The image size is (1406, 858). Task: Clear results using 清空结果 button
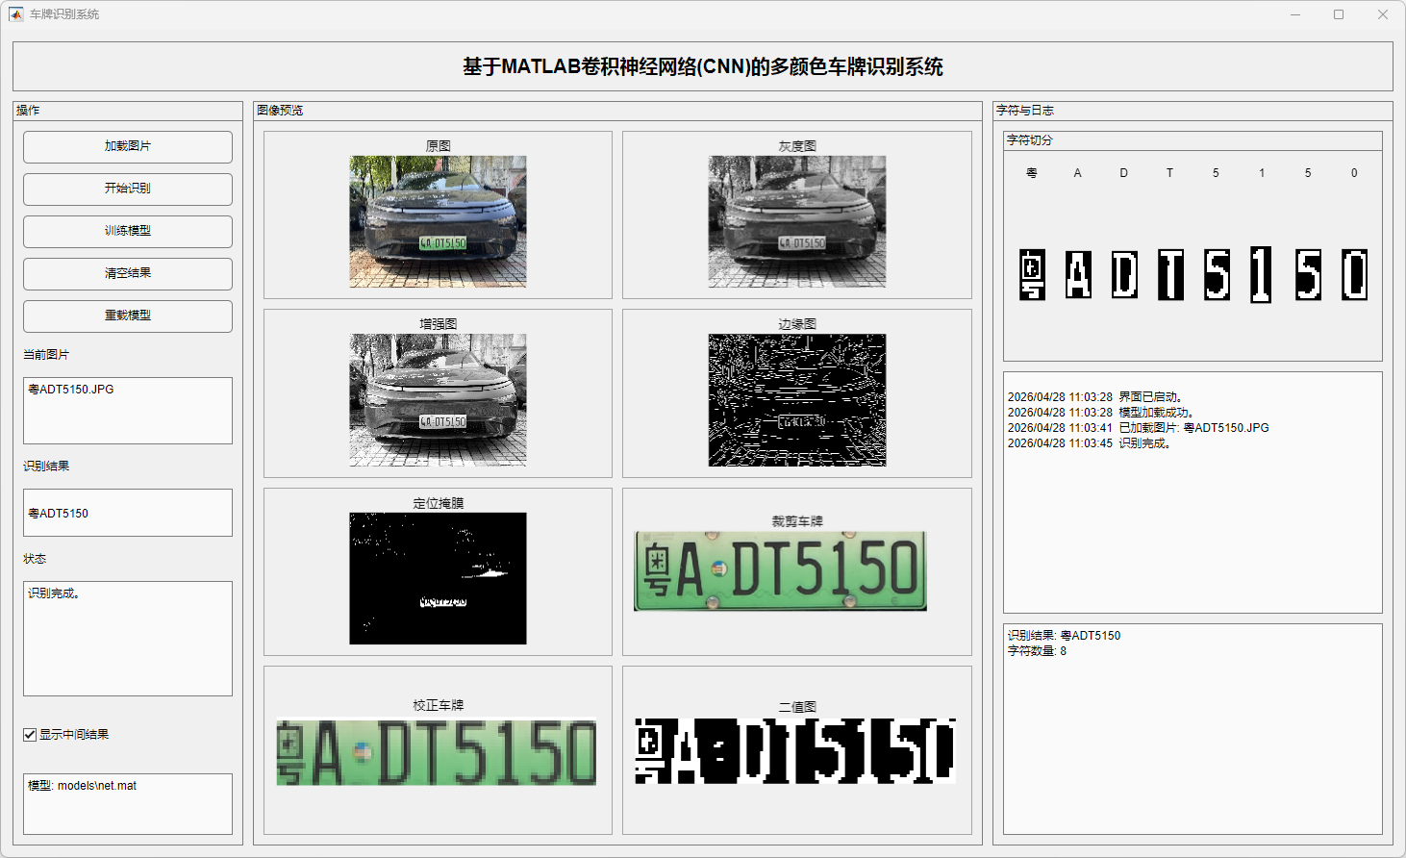pos(128,274)
